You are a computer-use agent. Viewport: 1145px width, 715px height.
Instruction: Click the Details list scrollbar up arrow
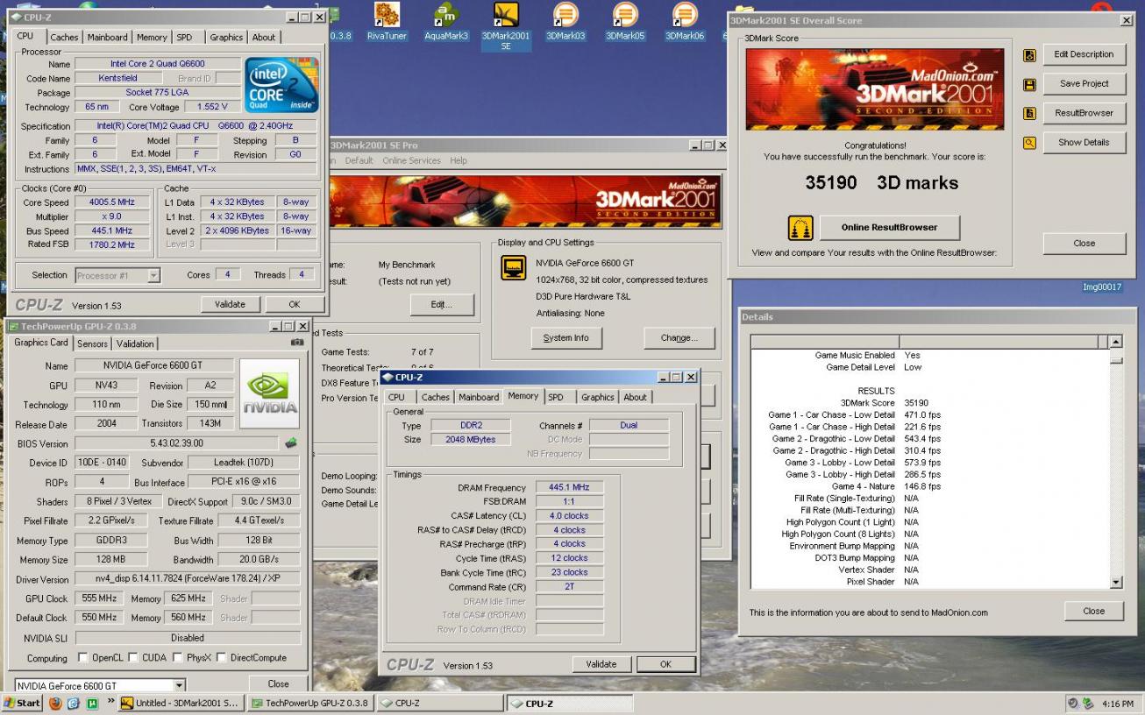1115,343
